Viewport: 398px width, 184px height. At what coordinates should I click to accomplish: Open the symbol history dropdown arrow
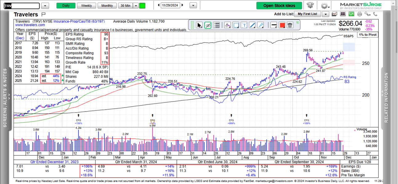click(45, 6)
